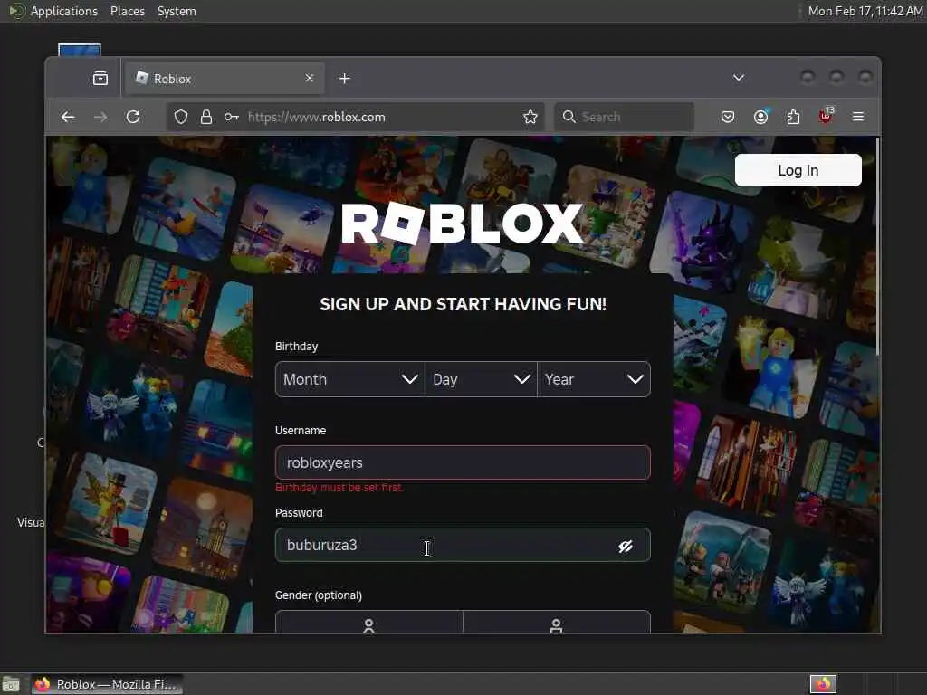927x695 pixels.
Task: Open the Firefox account icon
Action: click(x=760, y=117)
